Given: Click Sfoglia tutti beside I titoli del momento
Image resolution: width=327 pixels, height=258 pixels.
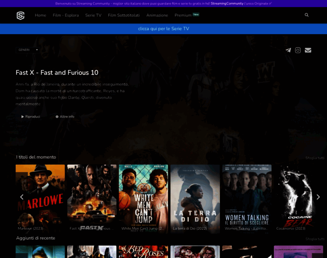Looking at the screenshot, I should (x=315, y=158).
